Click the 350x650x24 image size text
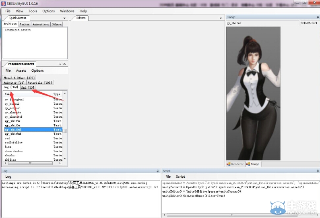Image resolution: width=320 pixels, height=218 pixels. point(309,23)
